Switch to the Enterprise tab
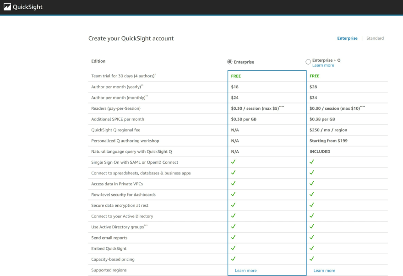 coord(347,38)
